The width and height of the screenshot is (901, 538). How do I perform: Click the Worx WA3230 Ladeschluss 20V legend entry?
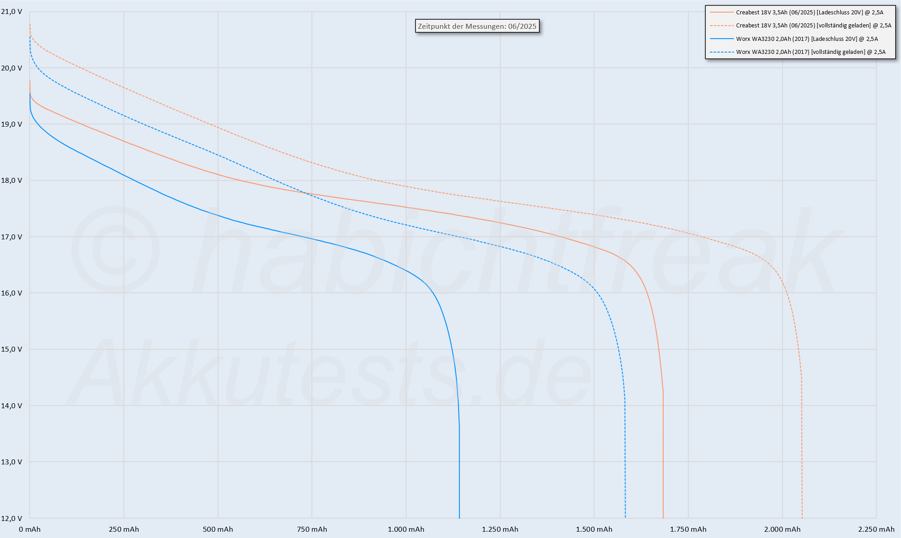pyautogui.click(x=794, y=39)
